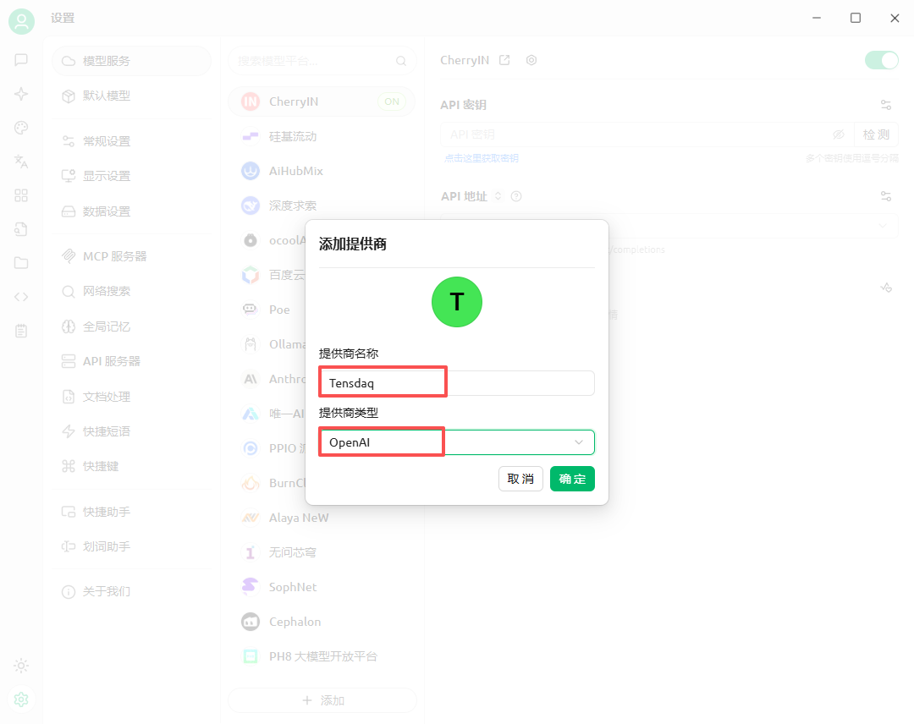Screen dimensions: 914x724
Task: Open the files folder sidebar icon
Action: [x=21, y=263]
